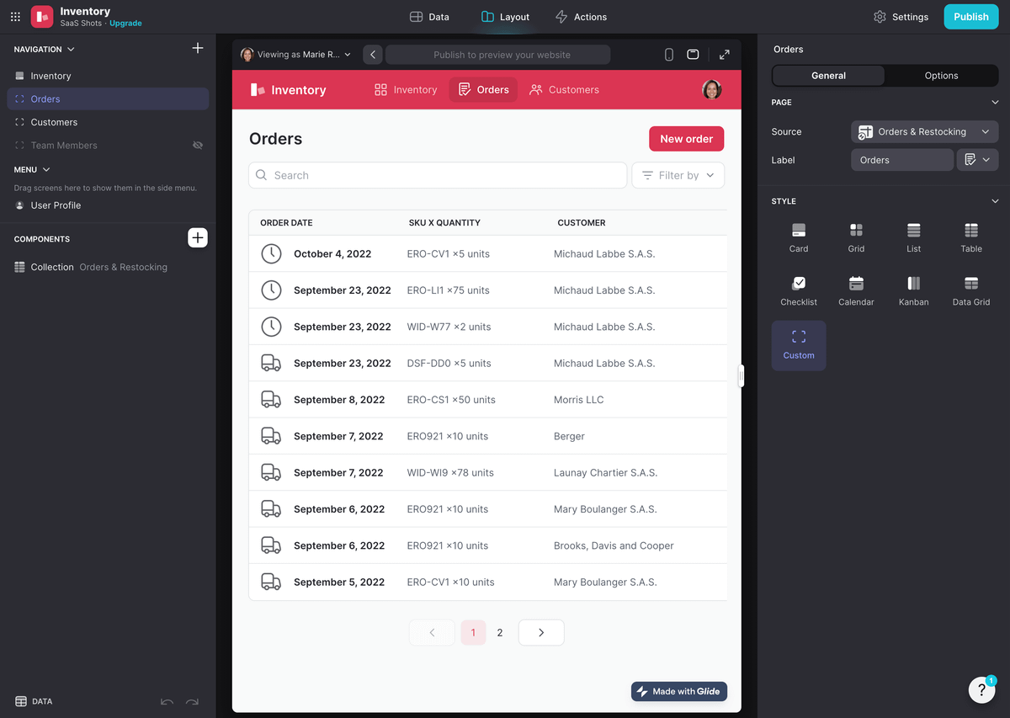
Task: Select the Kanban style icon
Action: tap(913, 284)
